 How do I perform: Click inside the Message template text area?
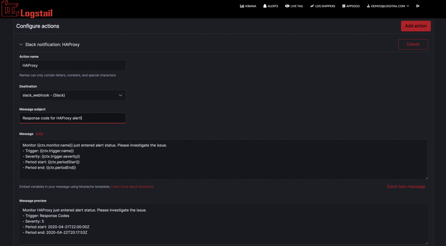tap(223, 159)
